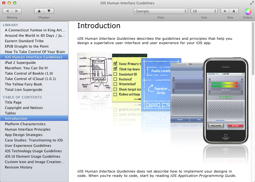The width and height of the screenshot is (255, 182).
Task: Open The Yellow Fairy Book
Action: coord(34,84)
